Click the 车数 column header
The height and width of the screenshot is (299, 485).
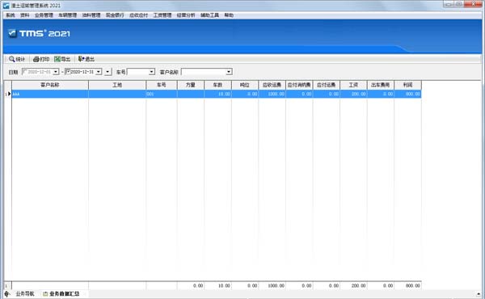[217, 85]
